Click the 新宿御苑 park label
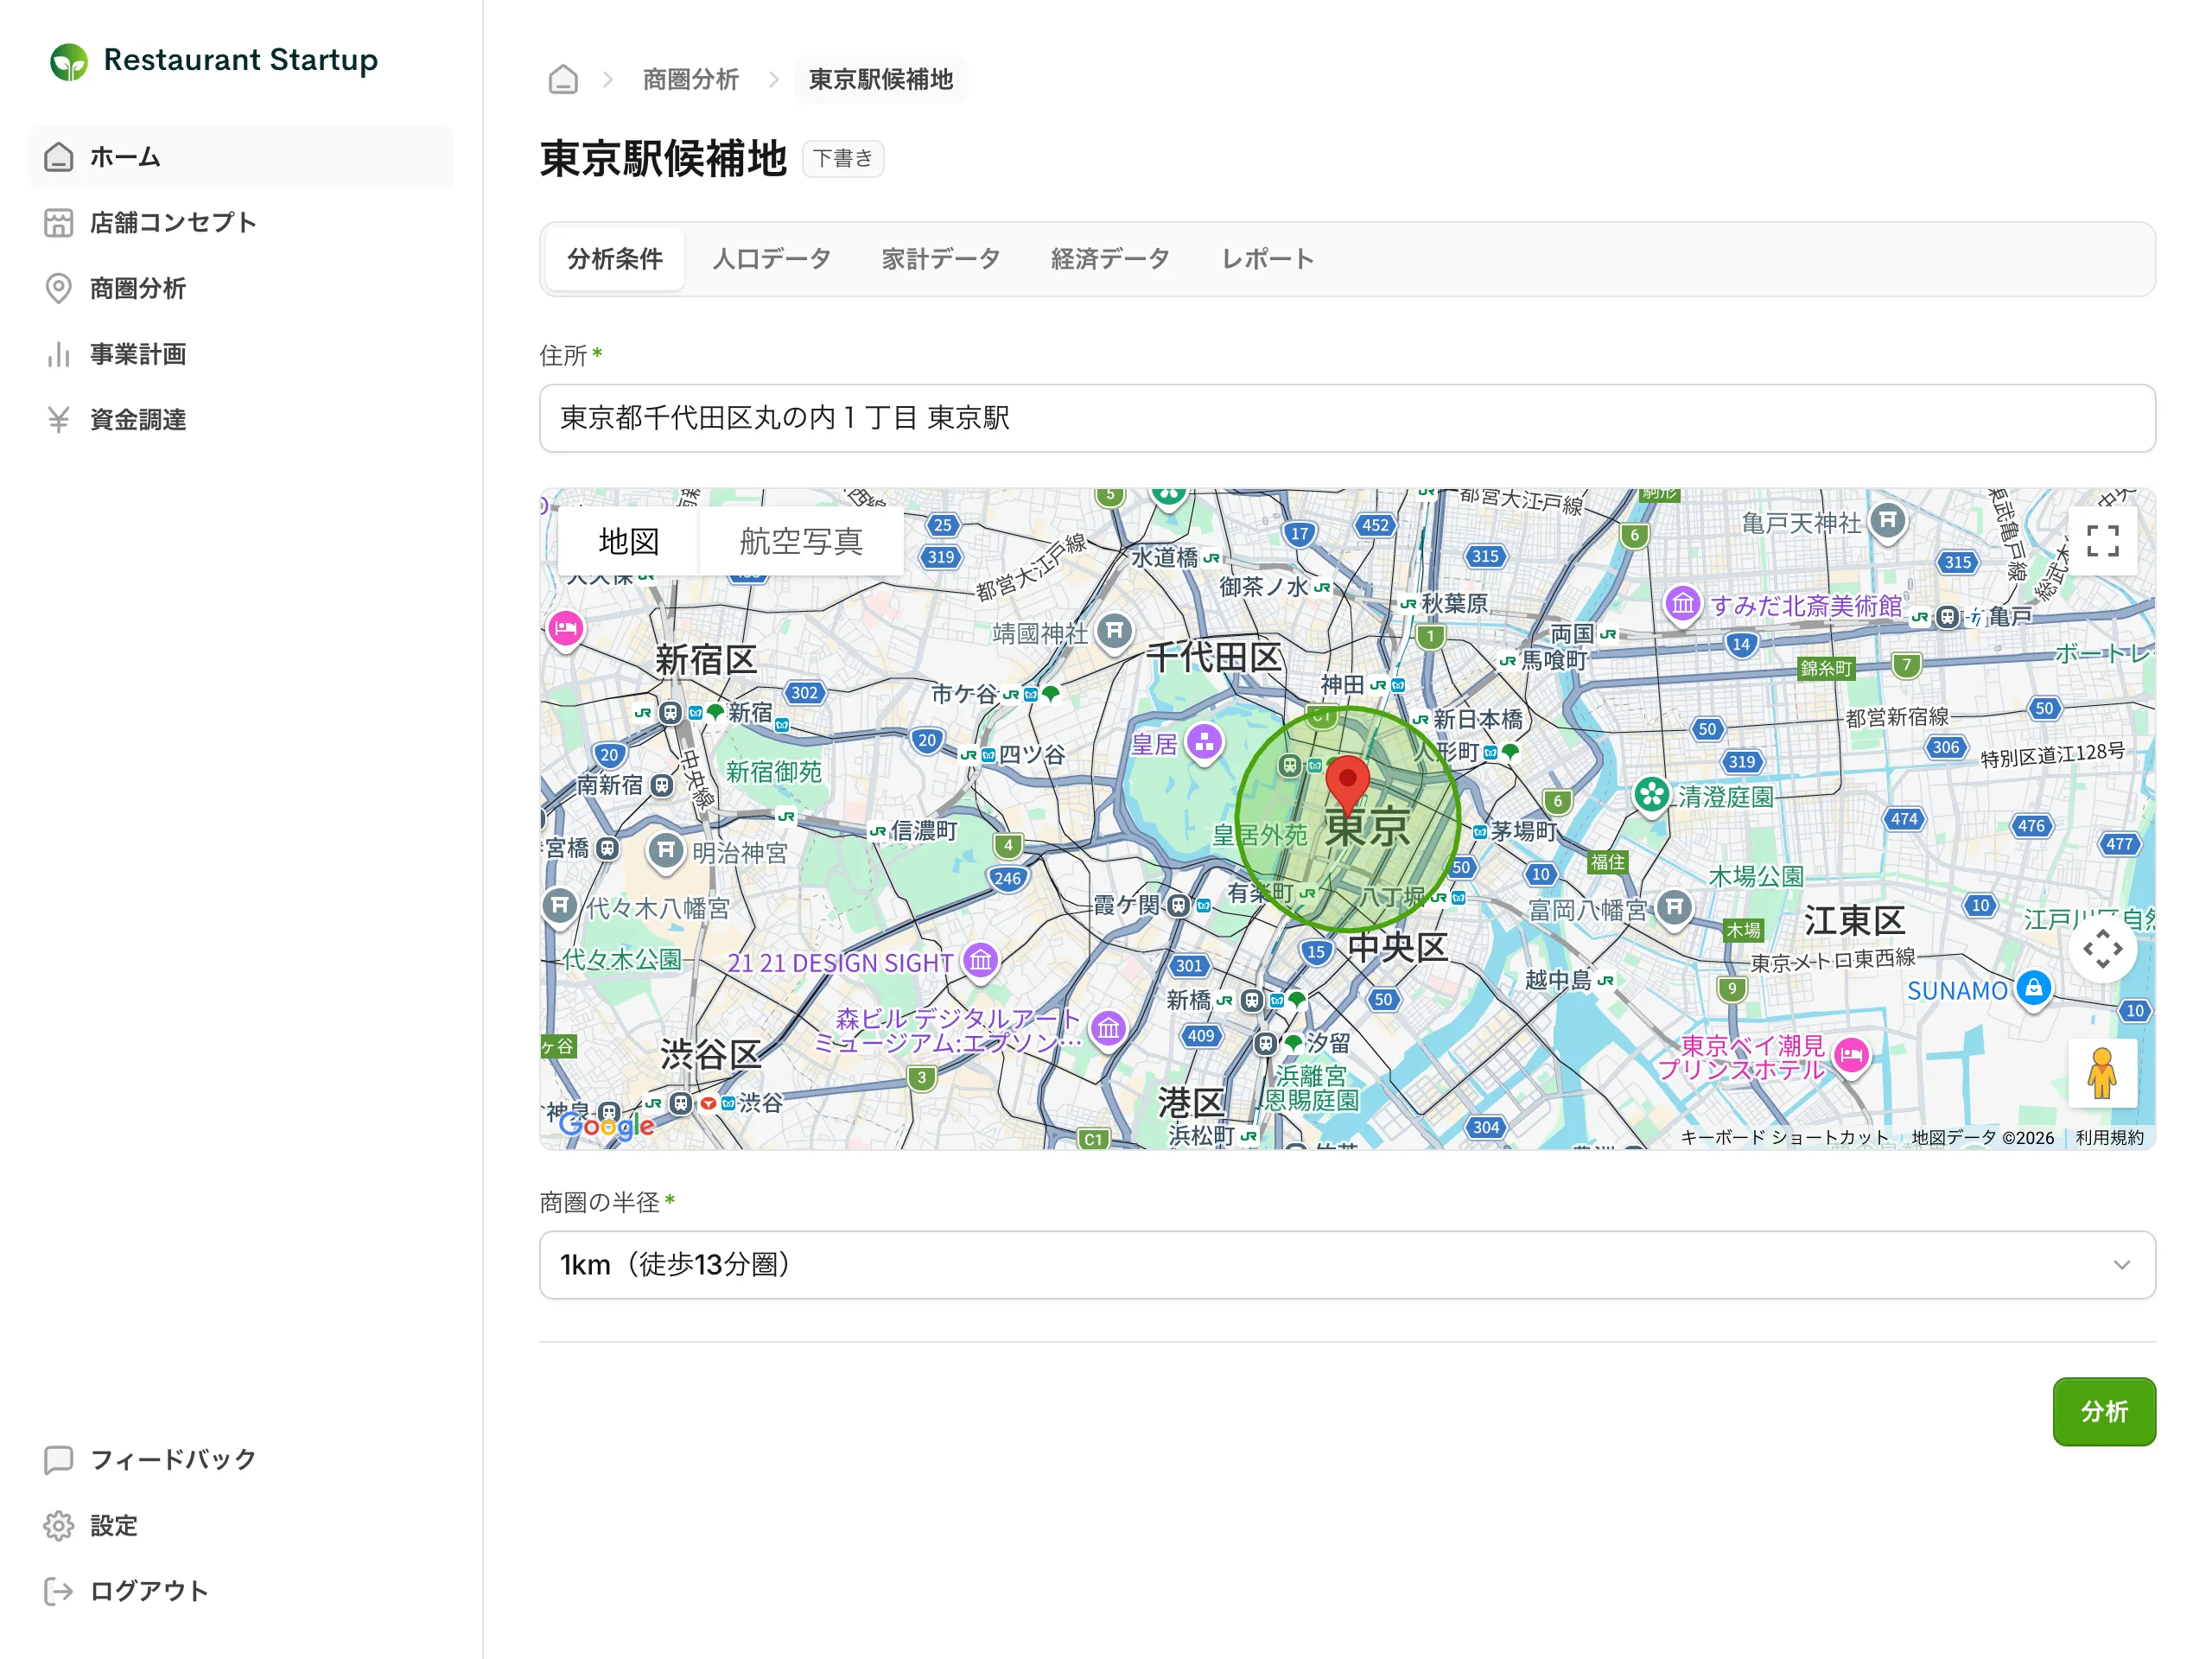The width and height of the screenshot is (2212, 1659). (773, 772)
